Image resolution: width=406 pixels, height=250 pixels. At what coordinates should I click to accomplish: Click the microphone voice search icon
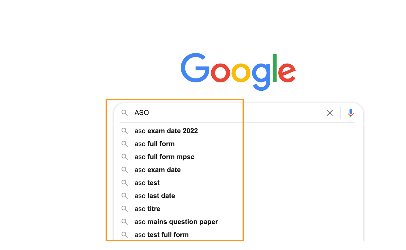coord(351,113)
